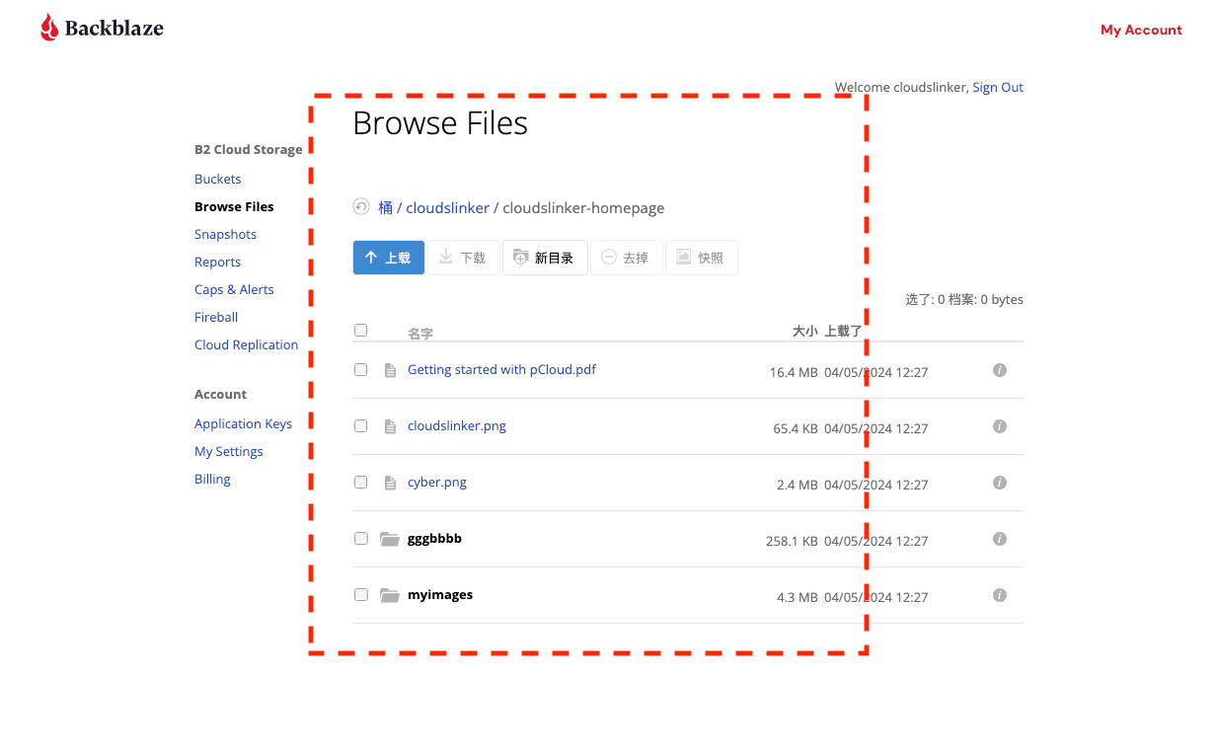Image resolution: width=1218 pixels, height=754 pixels.
Task: Click folder icon next to myimages
Action: tap(390, 595)
